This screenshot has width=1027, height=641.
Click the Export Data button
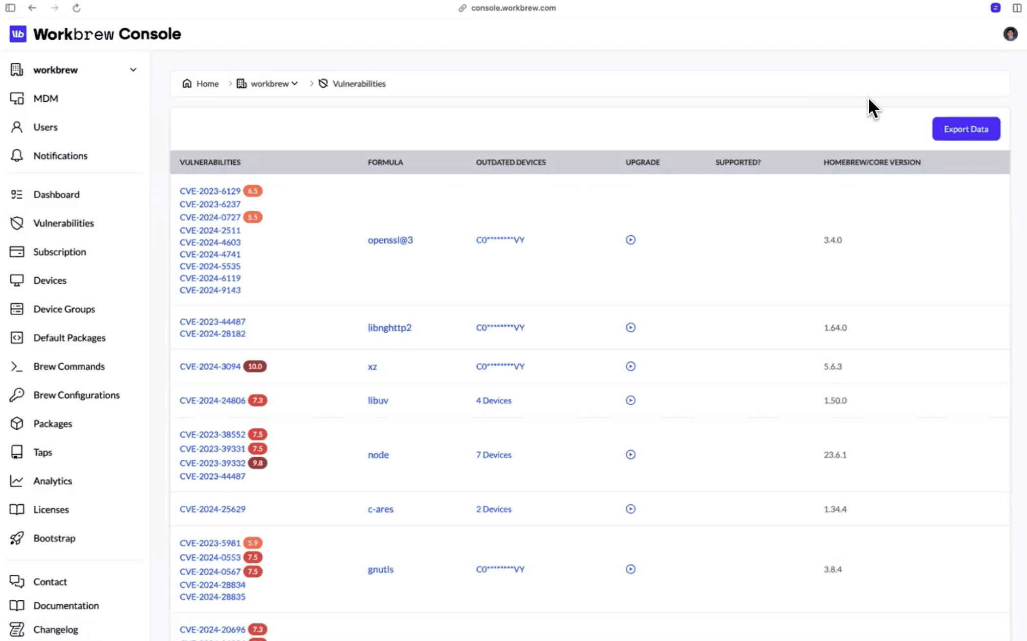pyautogui.click(x=966, y=128)
